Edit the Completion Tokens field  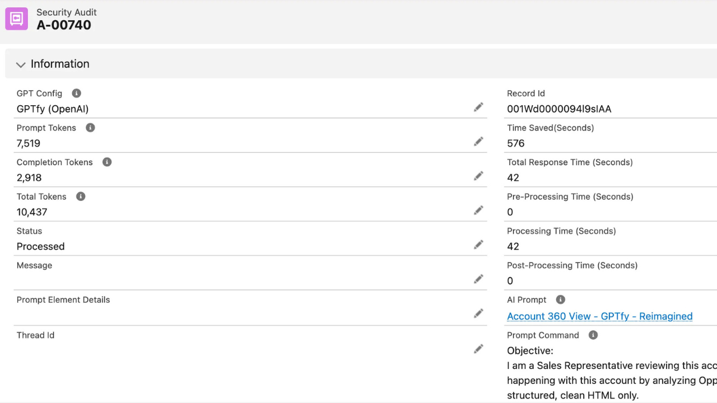(x=478, y=176)
